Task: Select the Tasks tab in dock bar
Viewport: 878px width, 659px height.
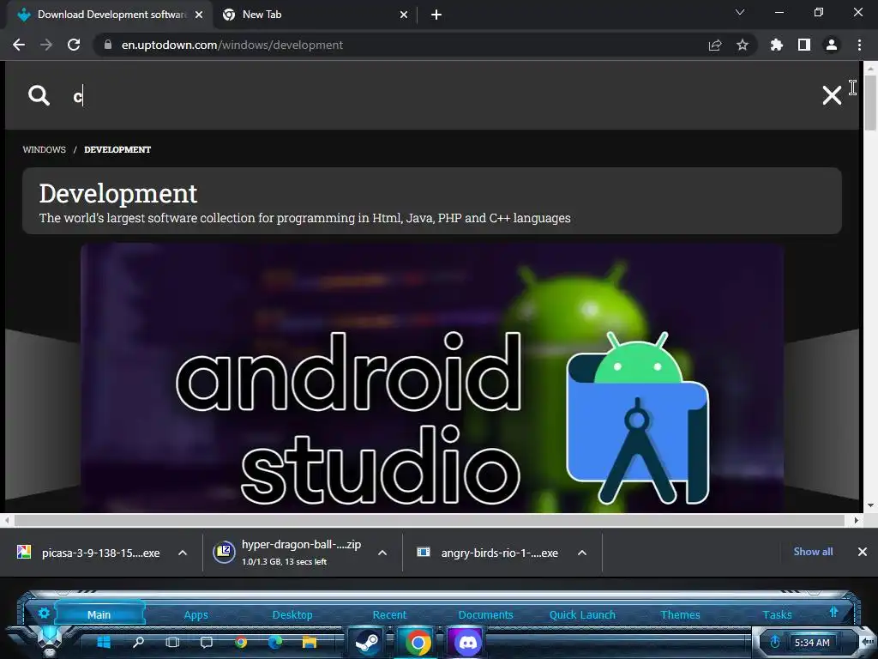Action: click(x=777, y=614)
